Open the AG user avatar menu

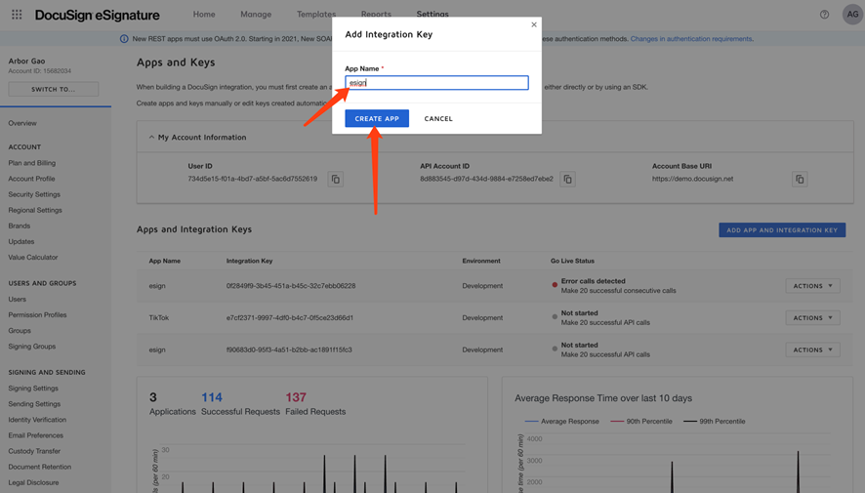pyautogui.click(x=852, y=15)
